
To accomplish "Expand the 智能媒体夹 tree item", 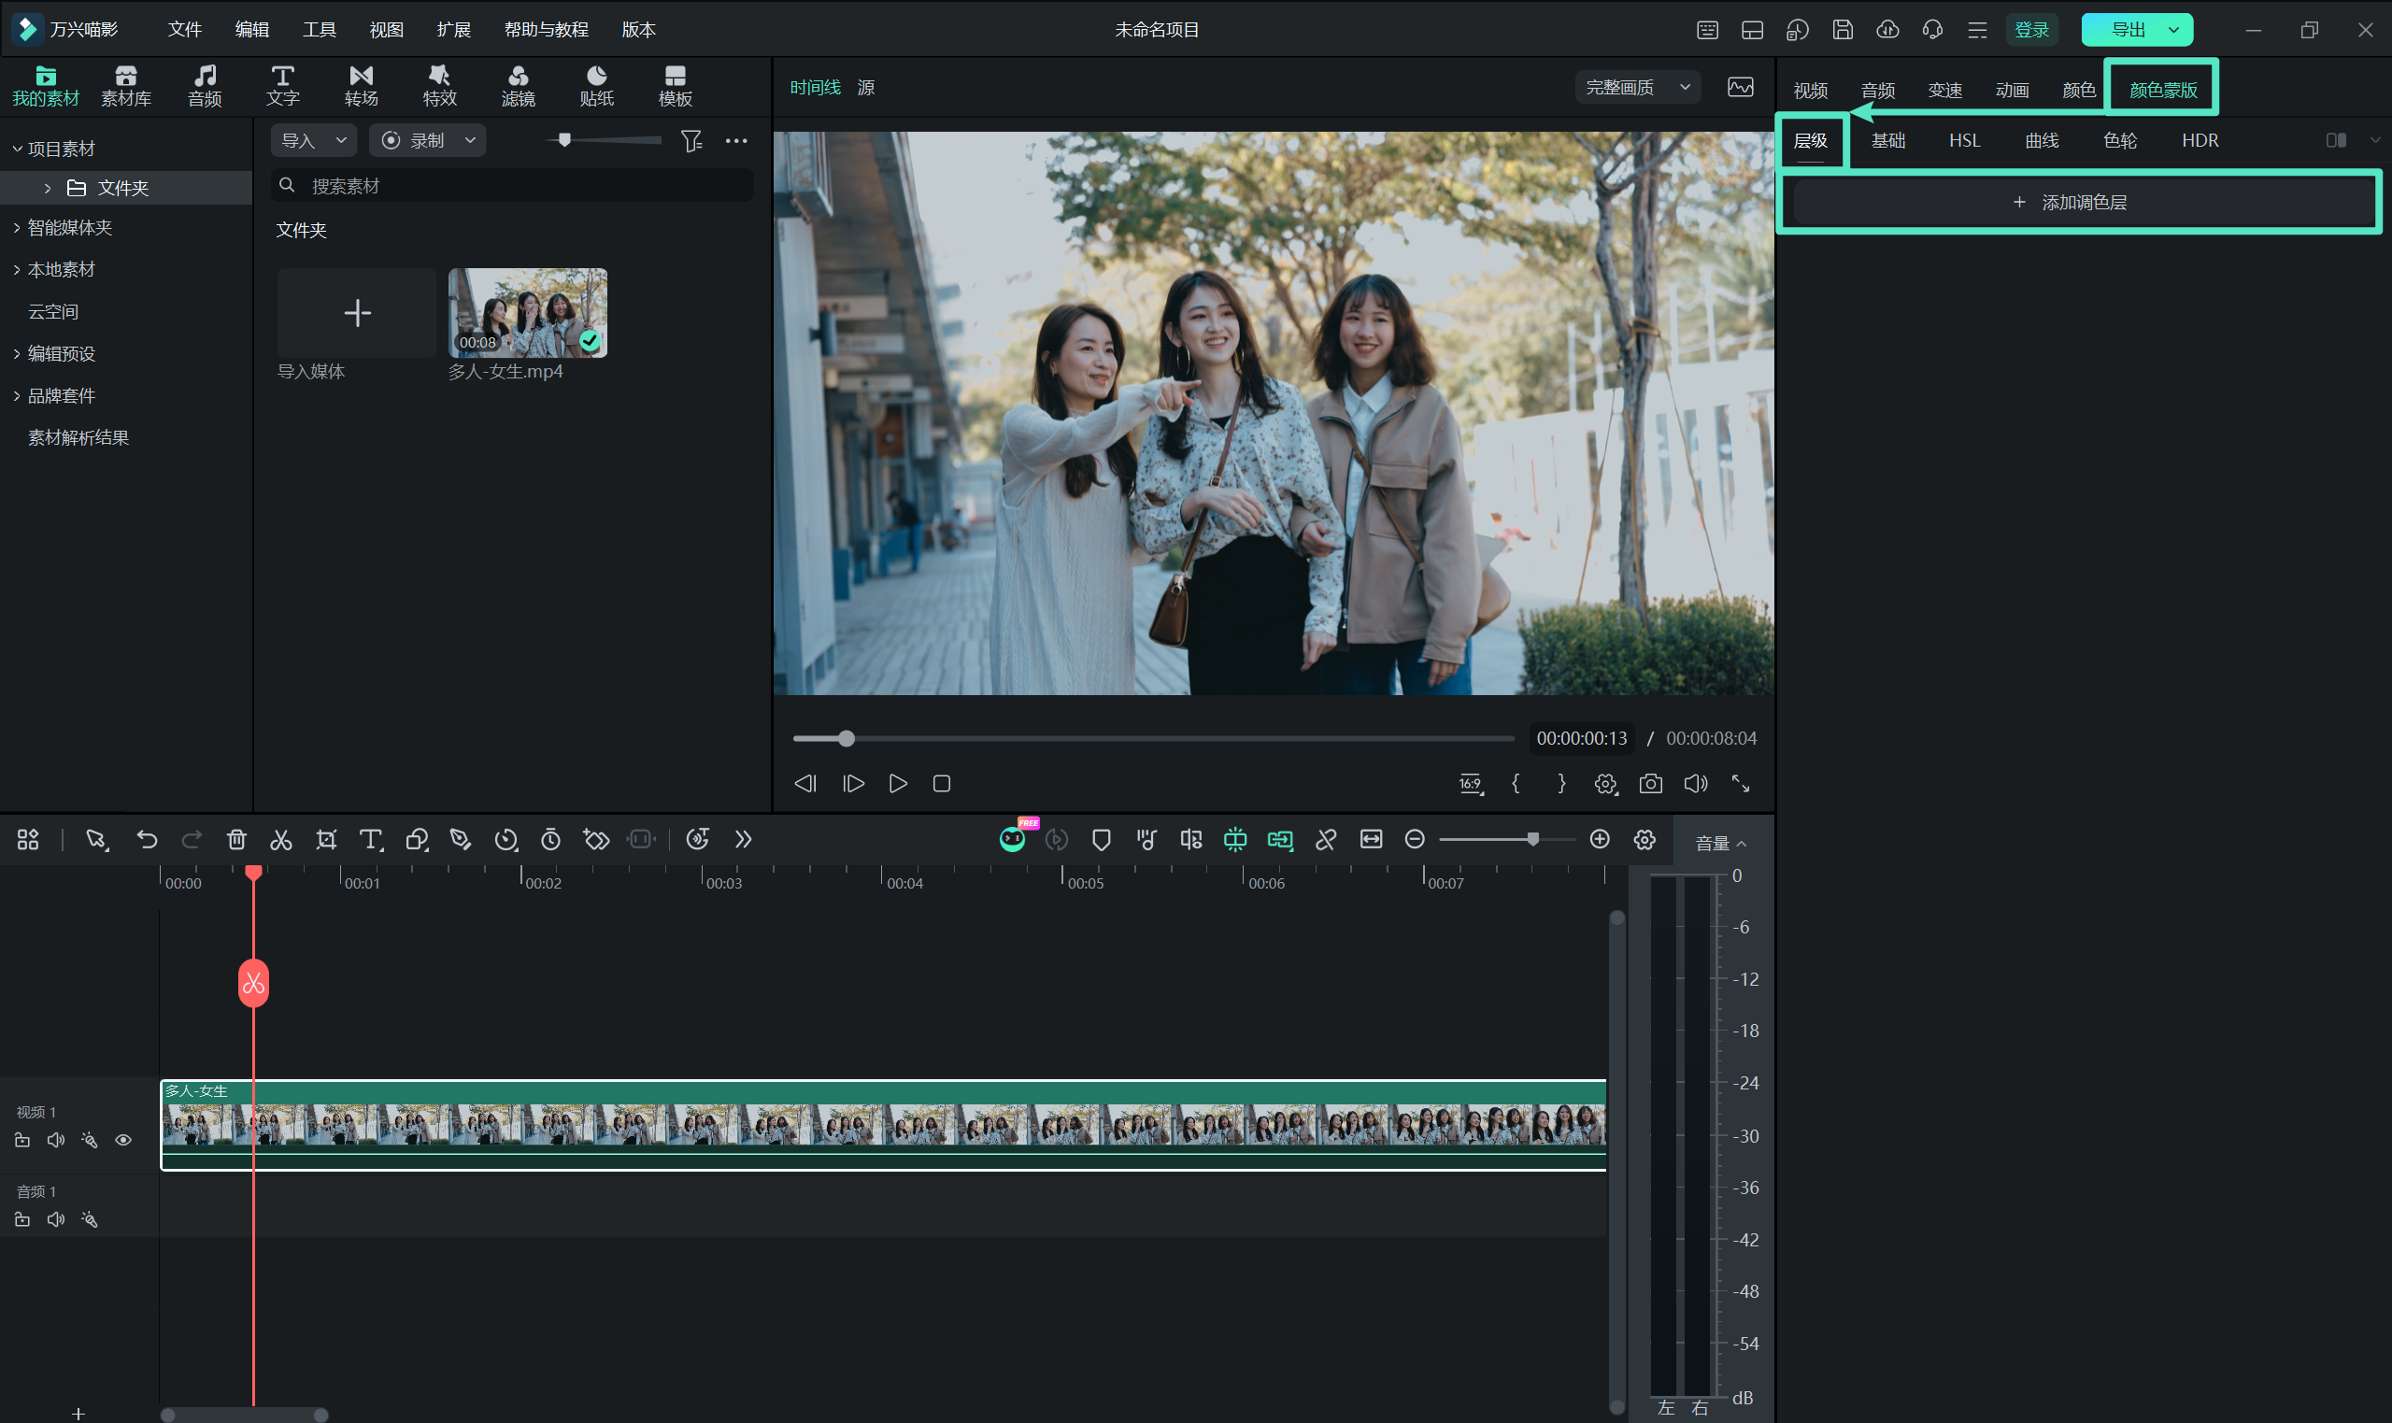I will pos(17,227).
